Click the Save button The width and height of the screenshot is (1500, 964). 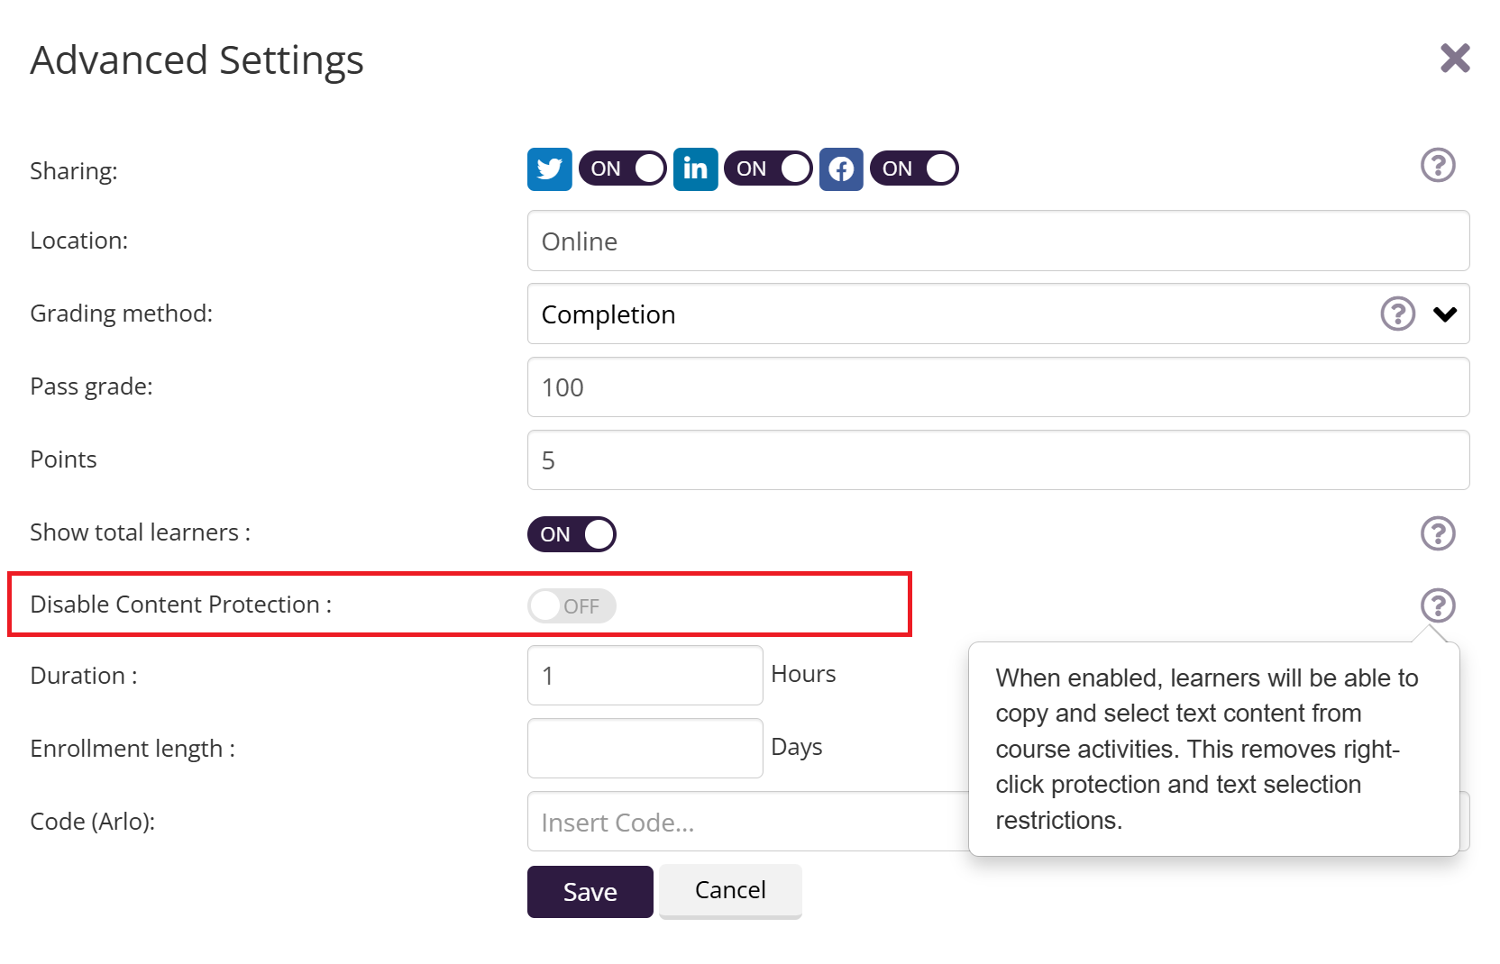point(590,892)
